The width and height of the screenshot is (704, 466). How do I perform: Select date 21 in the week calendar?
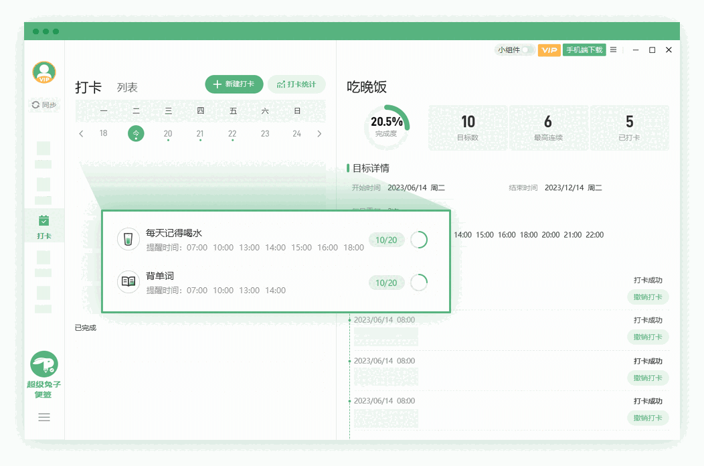coord(200,133)
